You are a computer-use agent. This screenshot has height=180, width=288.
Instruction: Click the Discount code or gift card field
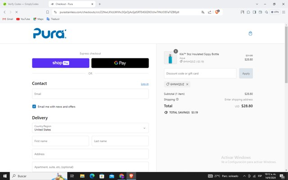point(200,73)
